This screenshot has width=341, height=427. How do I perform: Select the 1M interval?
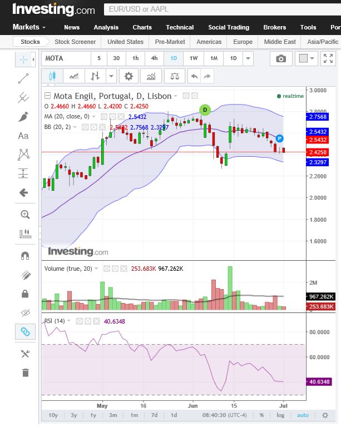(214, 58)
